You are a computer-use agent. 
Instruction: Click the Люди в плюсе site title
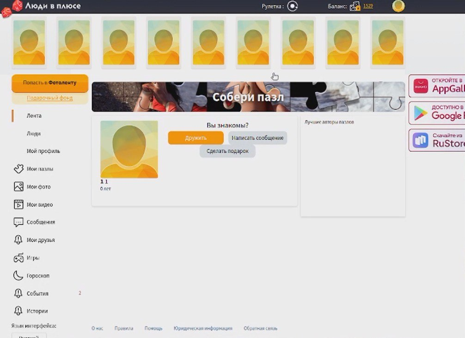[x=53, y=6]
